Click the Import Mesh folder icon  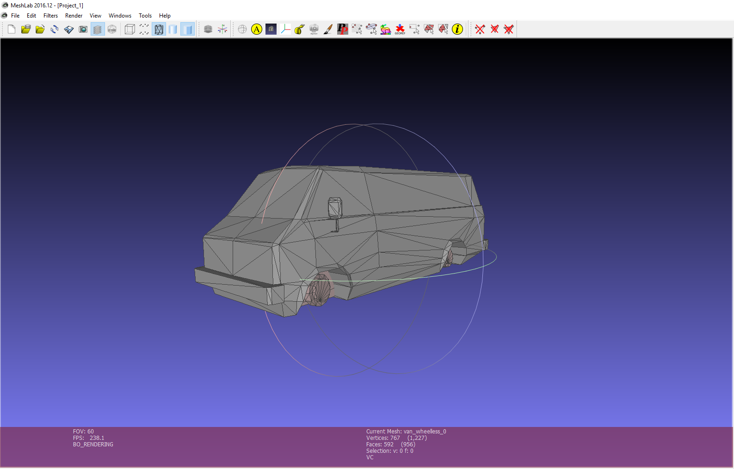tap(40, 30)
